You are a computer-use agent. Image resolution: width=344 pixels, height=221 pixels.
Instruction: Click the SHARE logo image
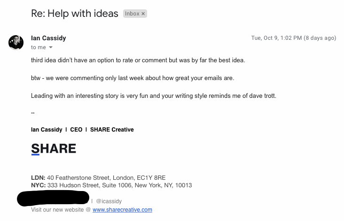[x=54, y=149]
